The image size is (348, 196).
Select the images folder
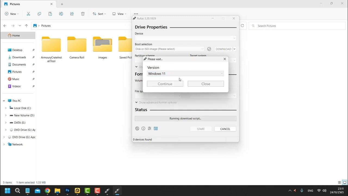click(102, 48)
